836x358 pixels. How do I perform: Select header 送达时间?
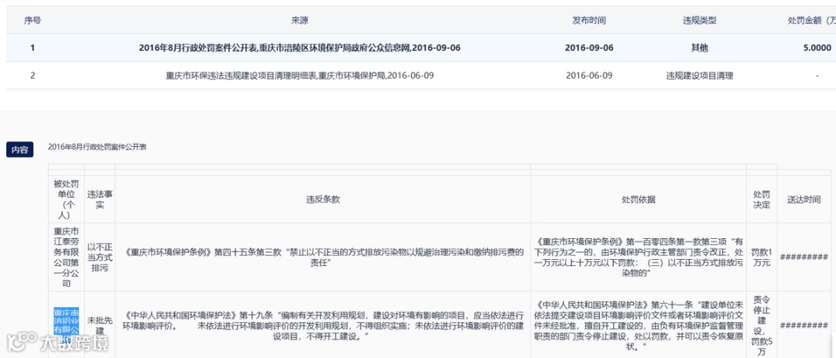pos(803,199)
